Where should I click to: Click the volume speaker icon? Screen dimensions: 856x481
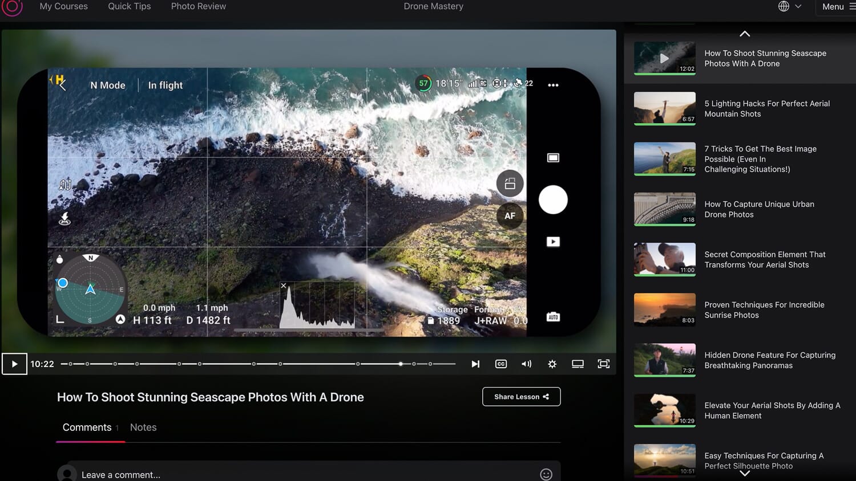pyautogui.click(x=526, y=364)
